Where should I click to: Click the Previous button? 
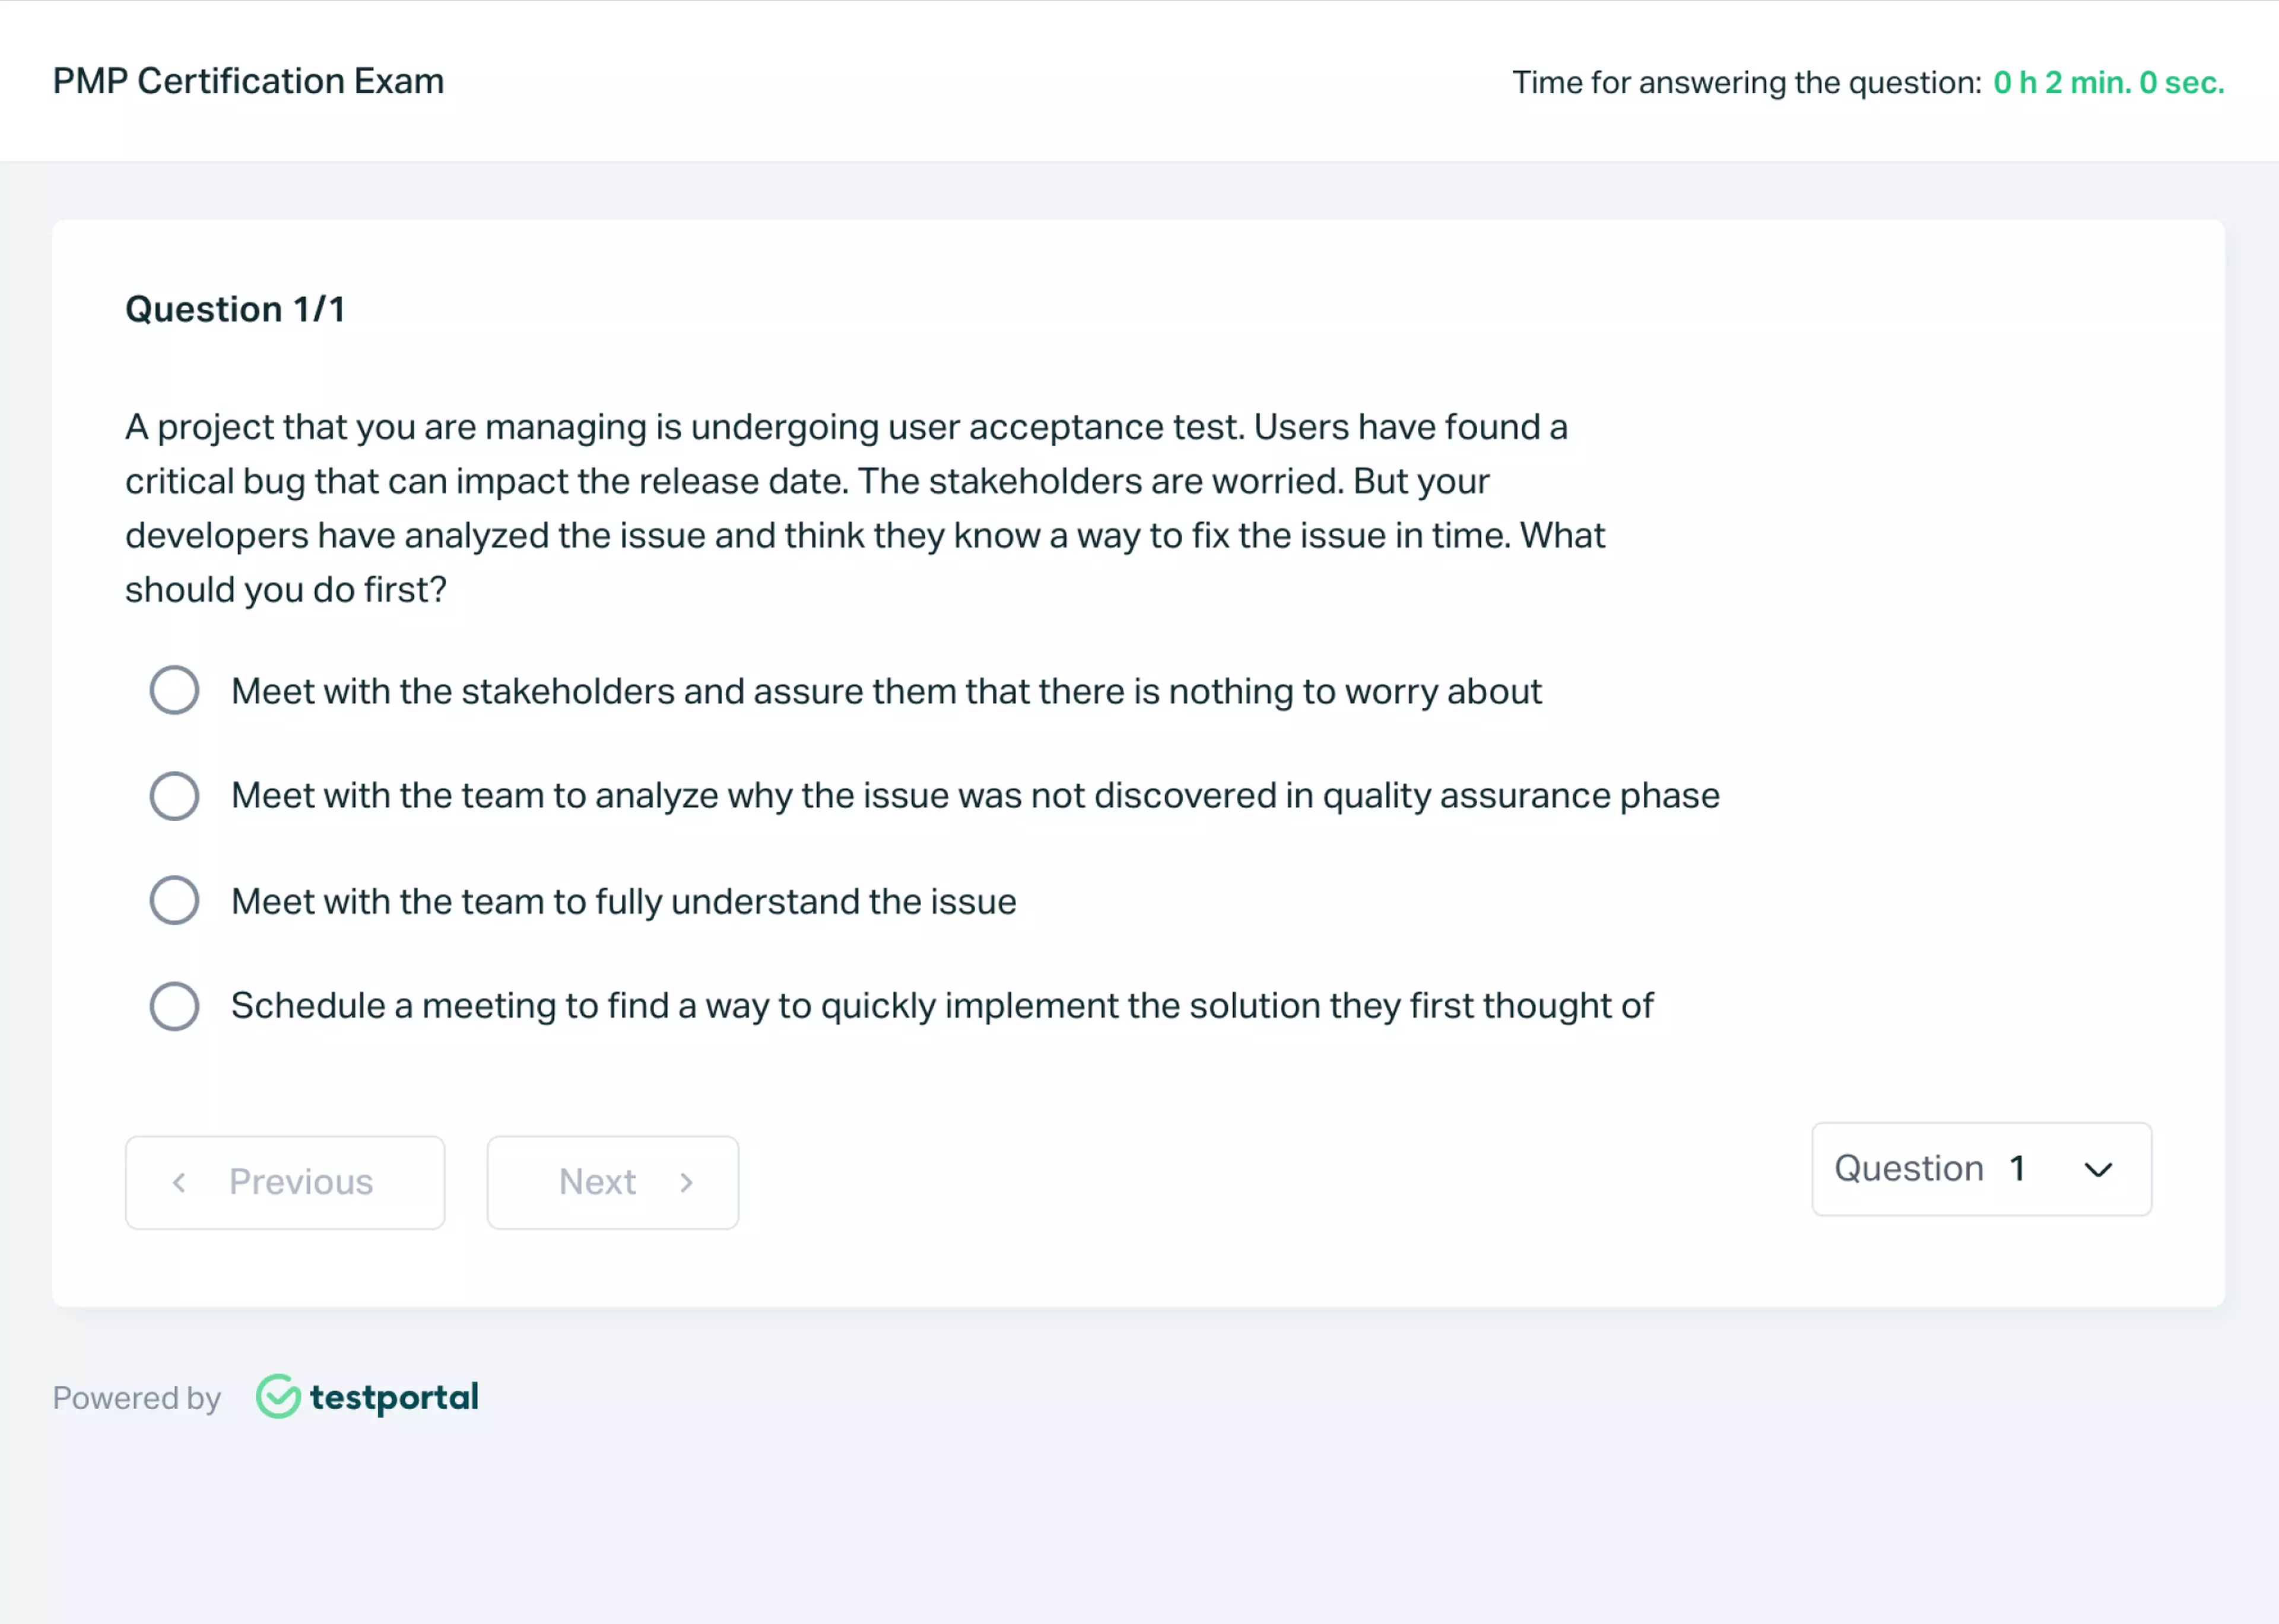tap(285, 1182)
